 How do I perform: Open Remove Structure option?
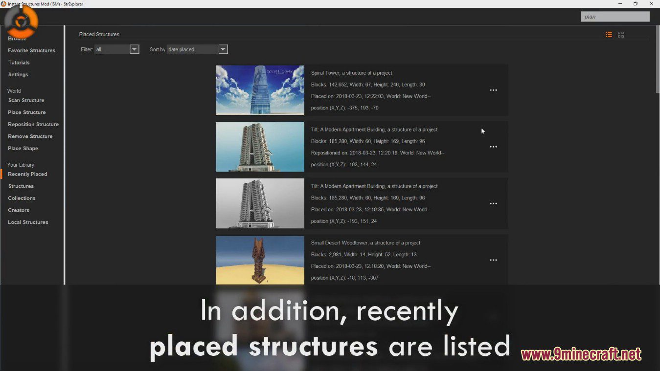[x=30, y=136]
